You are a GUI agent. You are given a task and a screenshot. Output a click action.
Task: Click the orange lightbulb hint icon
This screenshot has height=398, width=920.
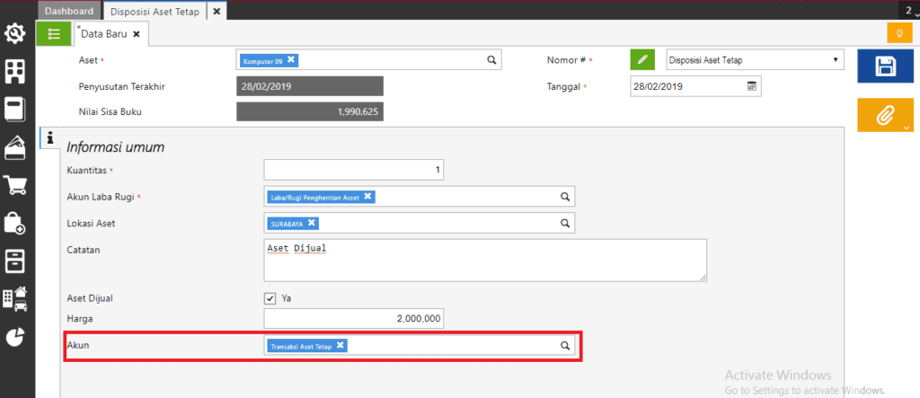(x=898, y=33)
